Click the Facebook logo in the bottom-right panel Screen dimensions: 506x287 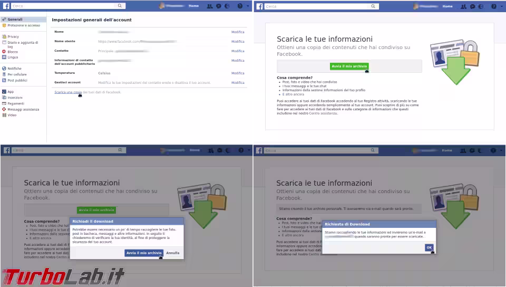[259, 150]
